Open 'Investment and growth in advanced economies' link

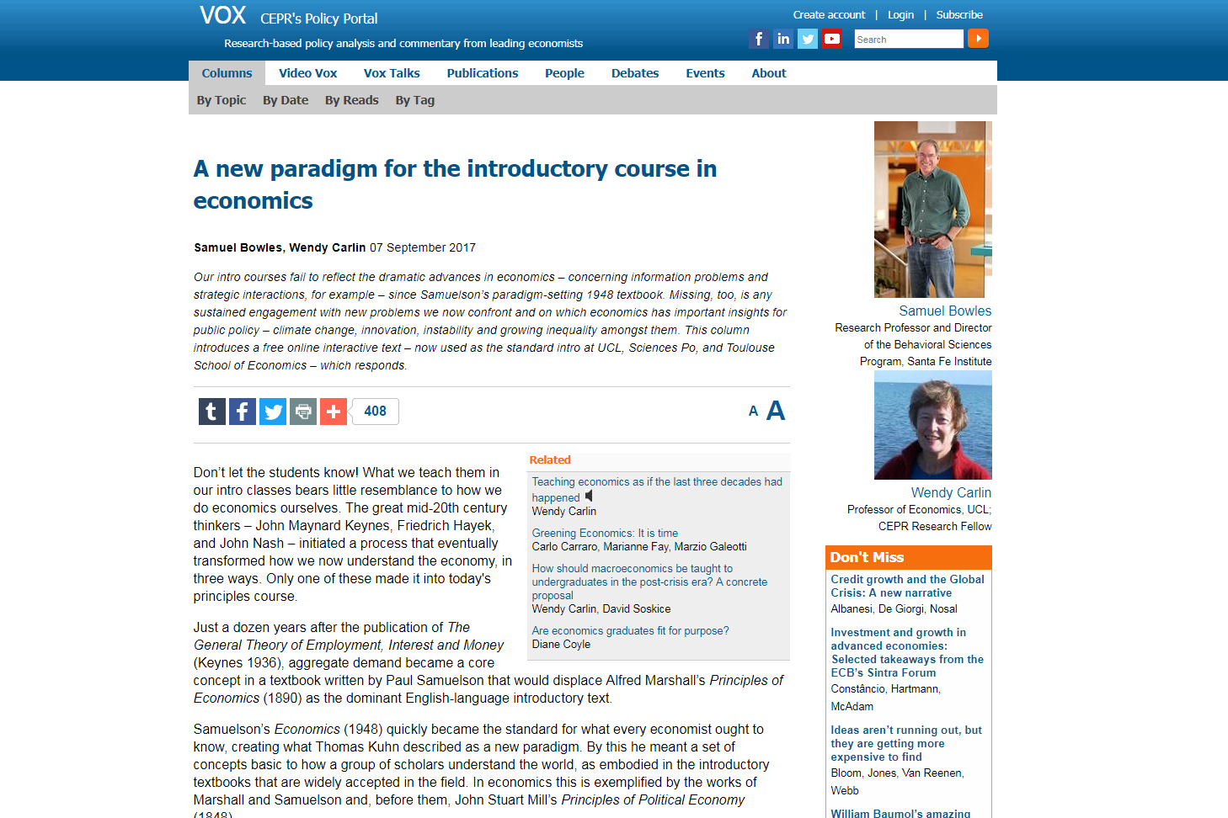click(907, 653)
